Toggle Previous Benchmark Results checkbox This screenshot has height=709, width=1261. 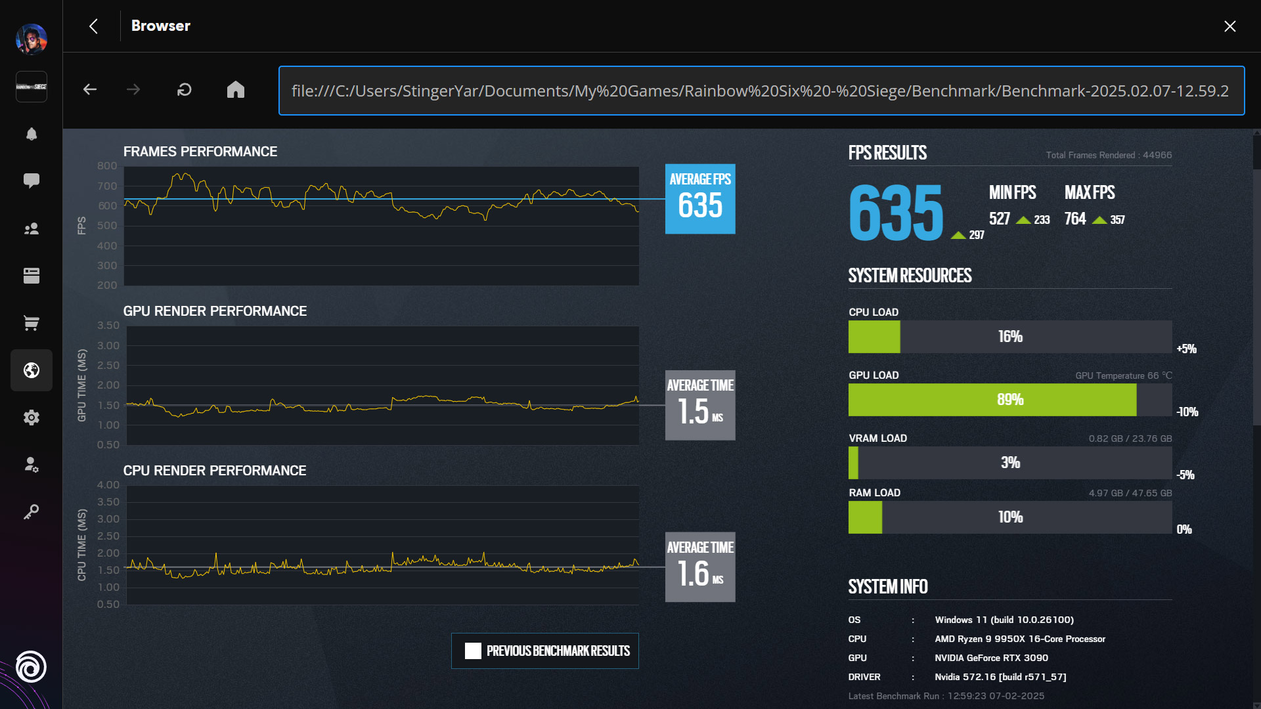473,651
